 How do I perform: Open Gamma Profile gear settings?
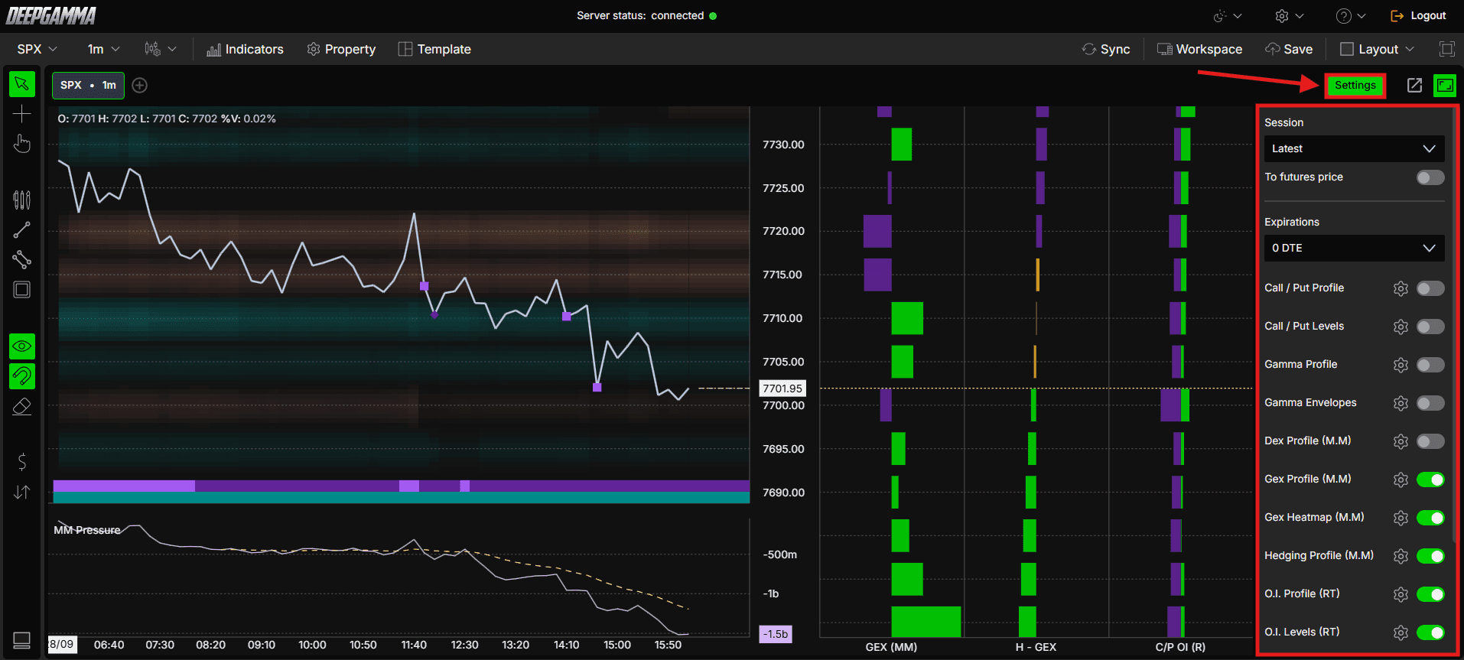pos(1401,365)
